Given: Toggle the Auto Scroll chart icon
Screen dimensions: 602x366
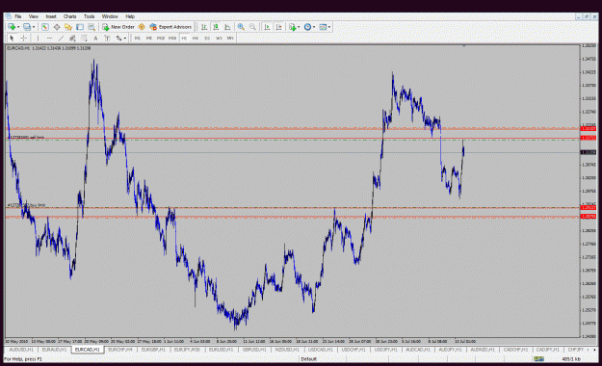Looking at the screenshot, I should pyautogui.click(x=267, y=27).
